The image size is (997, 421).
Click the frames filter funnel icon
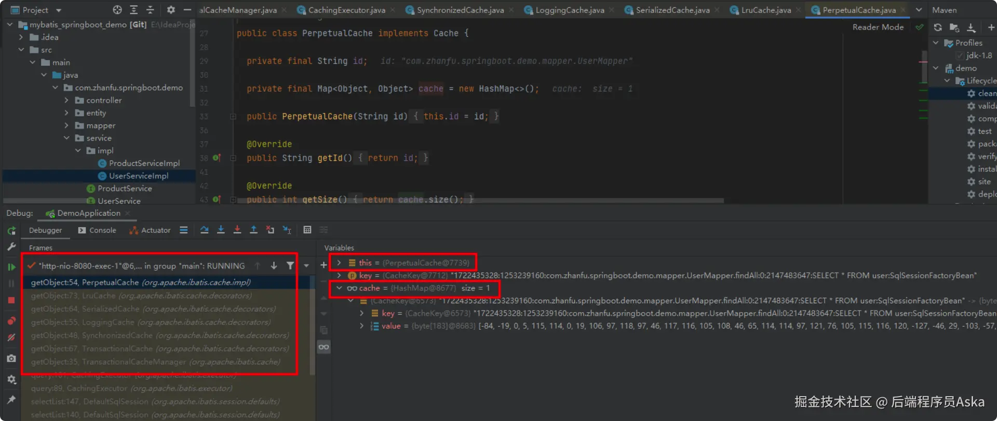click(x=290, y=266)
